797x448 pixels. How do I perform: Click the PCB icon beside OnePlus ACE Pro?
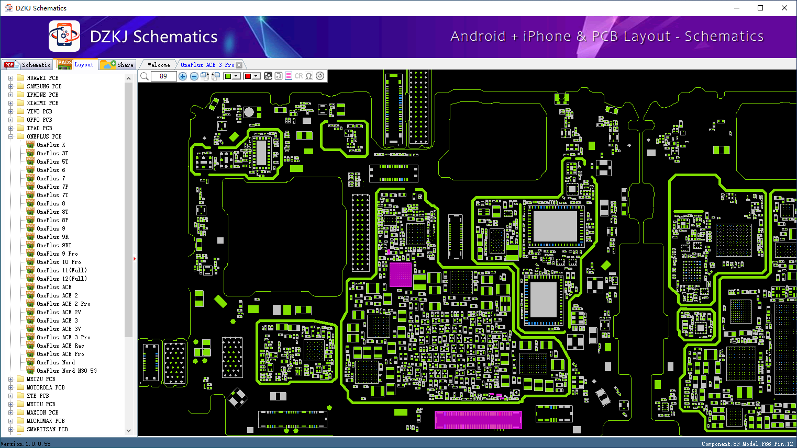30,354
